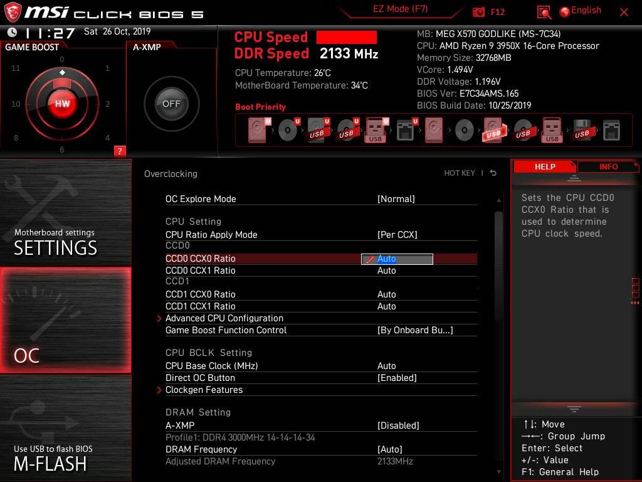Click the optical disc icon in Boot Priority

[x=287, y=129]
